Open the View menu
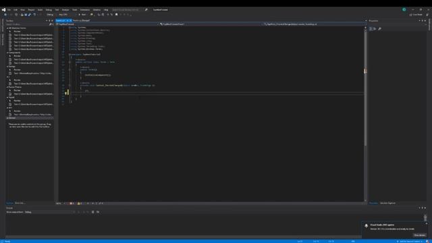 coord(22,9)
